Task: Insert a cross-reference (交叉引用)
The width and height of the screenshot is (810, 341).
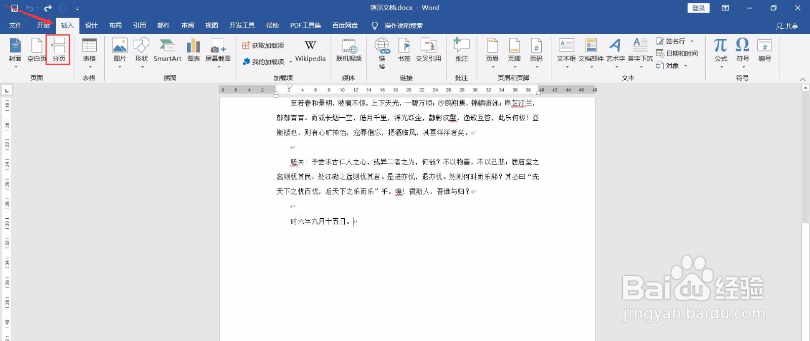Action: click(429, 50)
